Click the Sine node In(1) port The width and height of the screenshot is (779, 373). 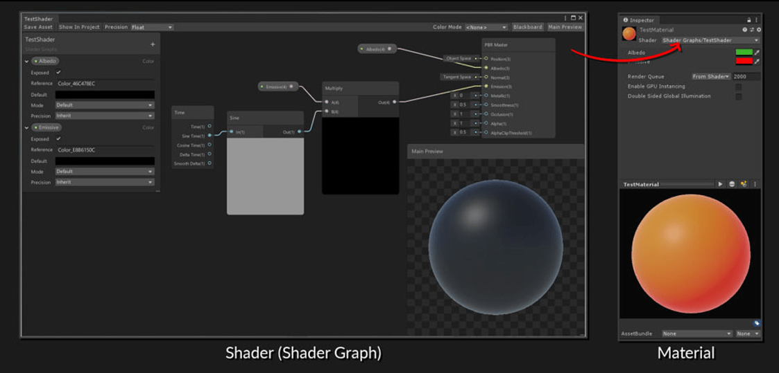click(232, 131)
